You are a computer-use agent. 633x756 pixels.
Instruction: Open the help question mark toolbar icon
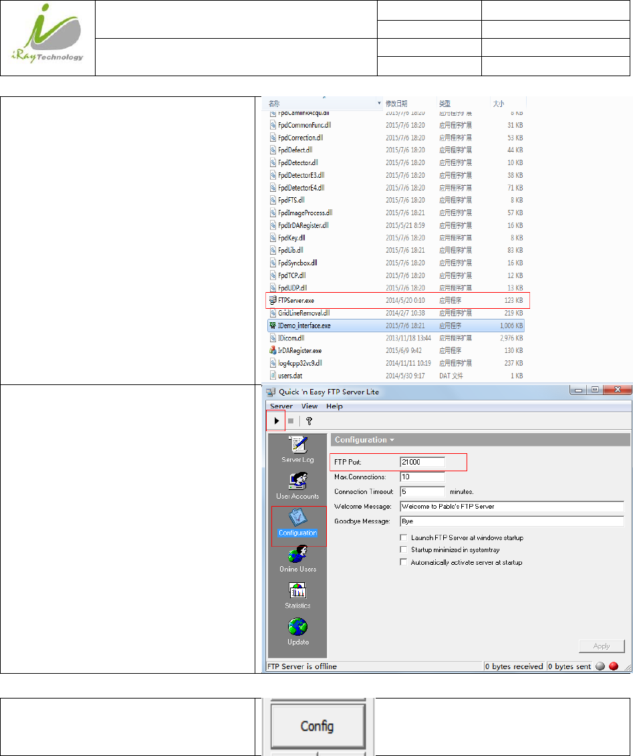(x=309, y=421)
